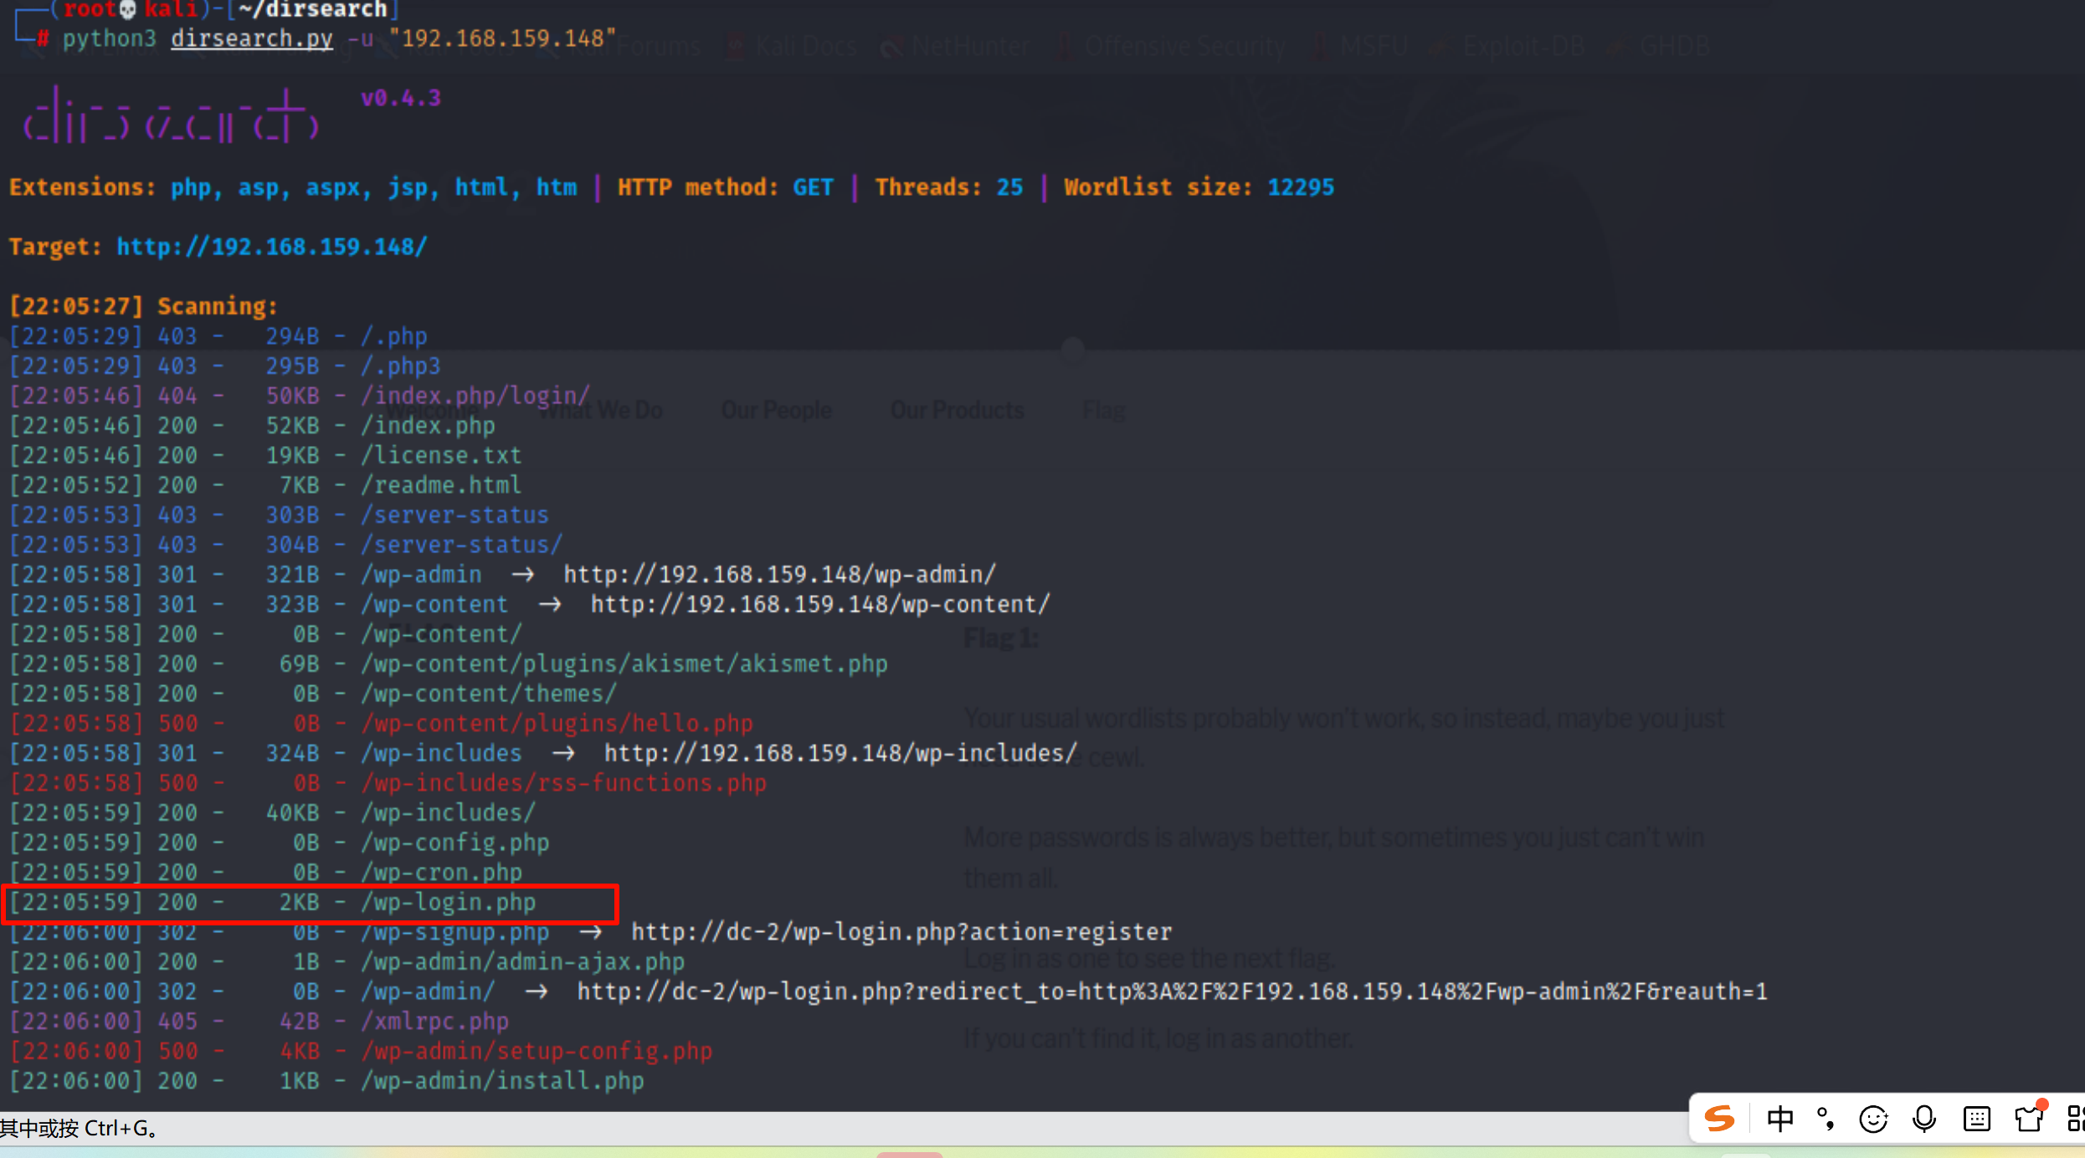
Task: Click the dc-2 wp-login.php?action=register URL
Action: coord(901,932)
